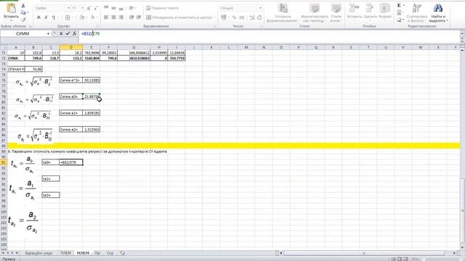Open the font size dropdown

pos(82,8)
